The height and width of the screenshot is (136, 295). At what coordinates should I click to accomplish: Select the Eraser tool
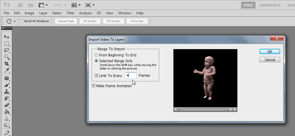click(6, 105)
